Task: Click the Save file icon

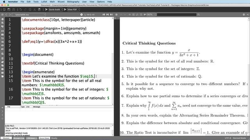Action: pos(14,9)
